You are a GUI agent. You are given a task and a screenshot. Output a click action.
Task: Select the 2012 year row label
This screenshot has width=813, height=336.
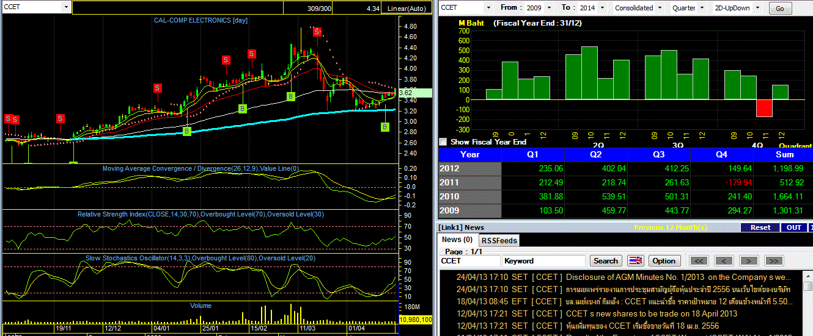pyautogui.click(x=469, y=168)
